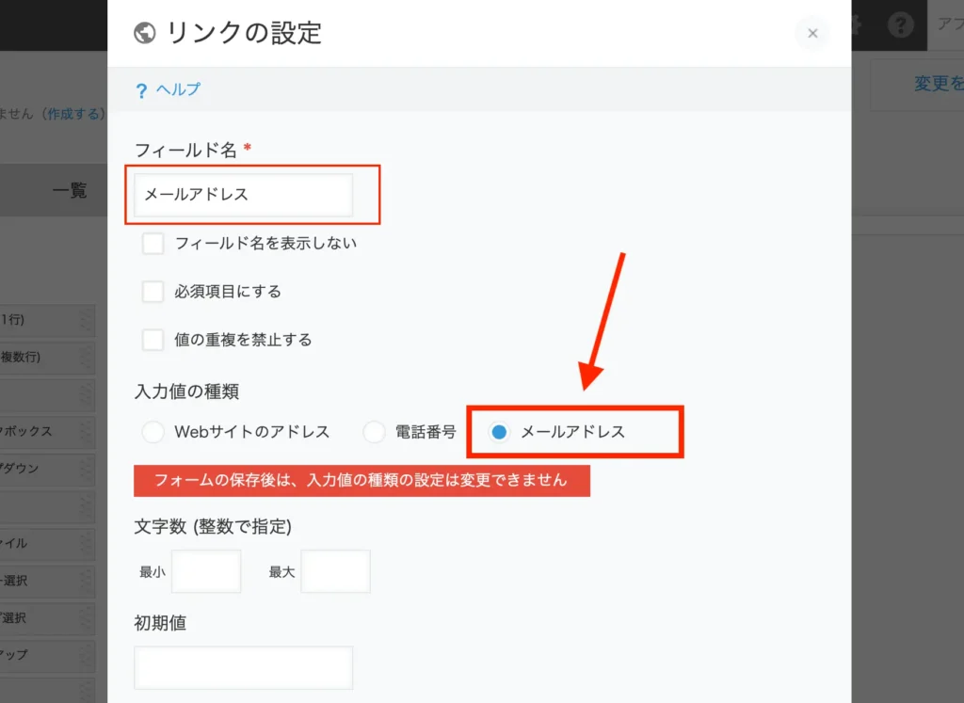The height and width of the screenshot is (703, 964).
Task: Click the globe icon beside リンクの設定 title
Action: [x=146, y=32]
